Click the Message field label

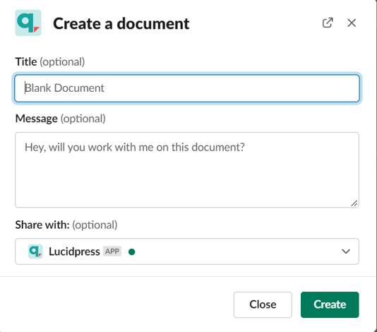[x=37, y=119]
